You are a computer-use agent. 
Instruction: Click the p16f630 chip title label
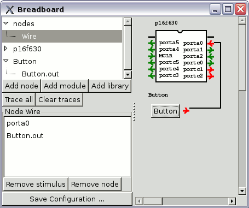[166, 23]
